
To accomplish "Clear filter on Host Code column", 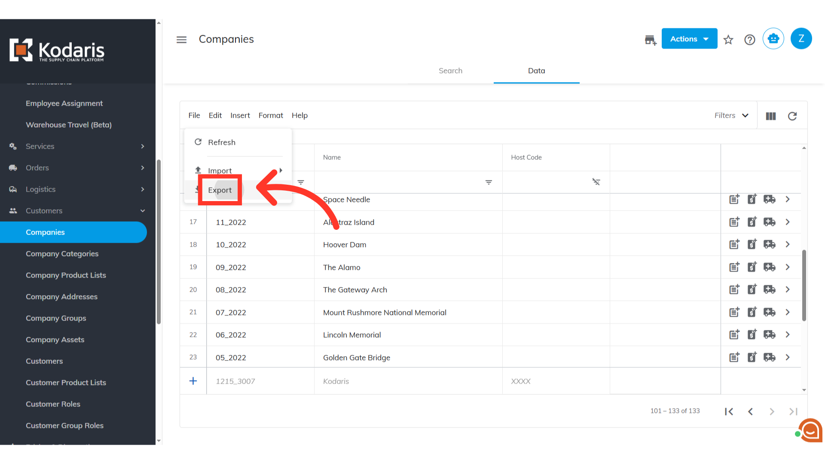I will 596,182.
